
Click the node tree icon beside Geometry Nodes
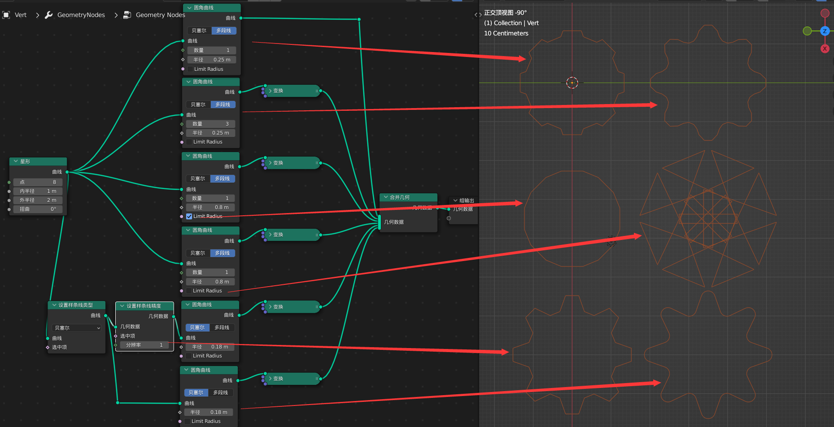coord(127,15)
